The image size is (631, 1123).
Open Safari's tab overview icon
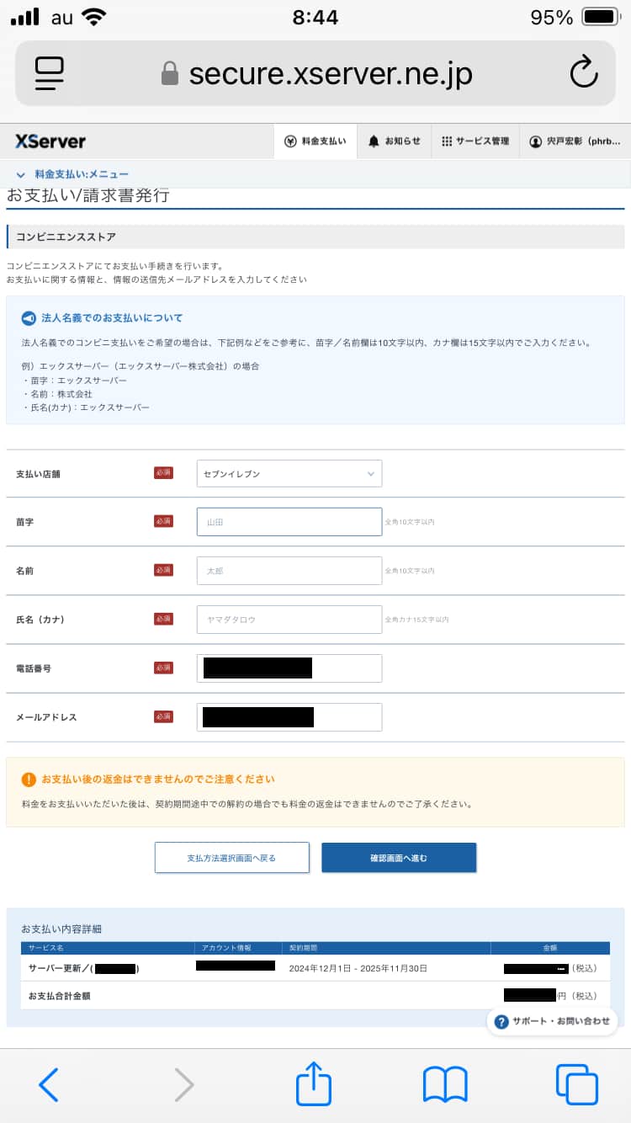point(577,1085)
